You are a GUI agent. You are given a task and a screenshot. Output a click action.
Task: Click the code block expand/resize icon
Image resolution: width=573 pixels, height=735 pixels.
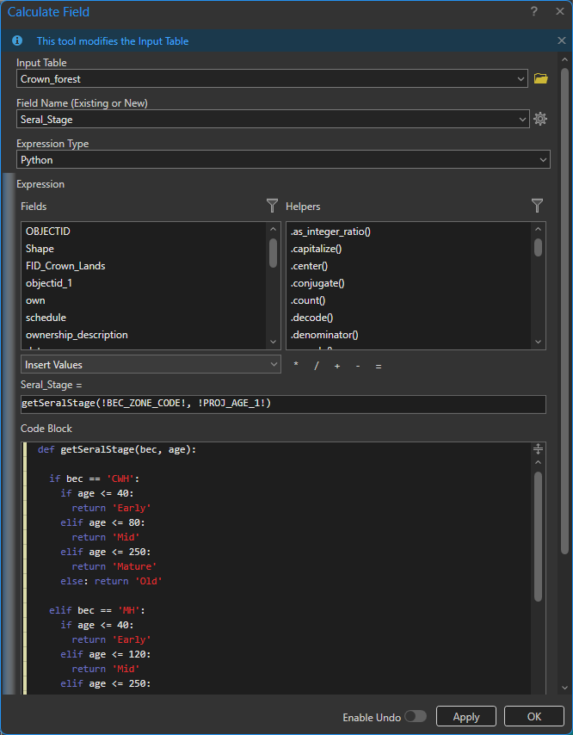point(538,449)
